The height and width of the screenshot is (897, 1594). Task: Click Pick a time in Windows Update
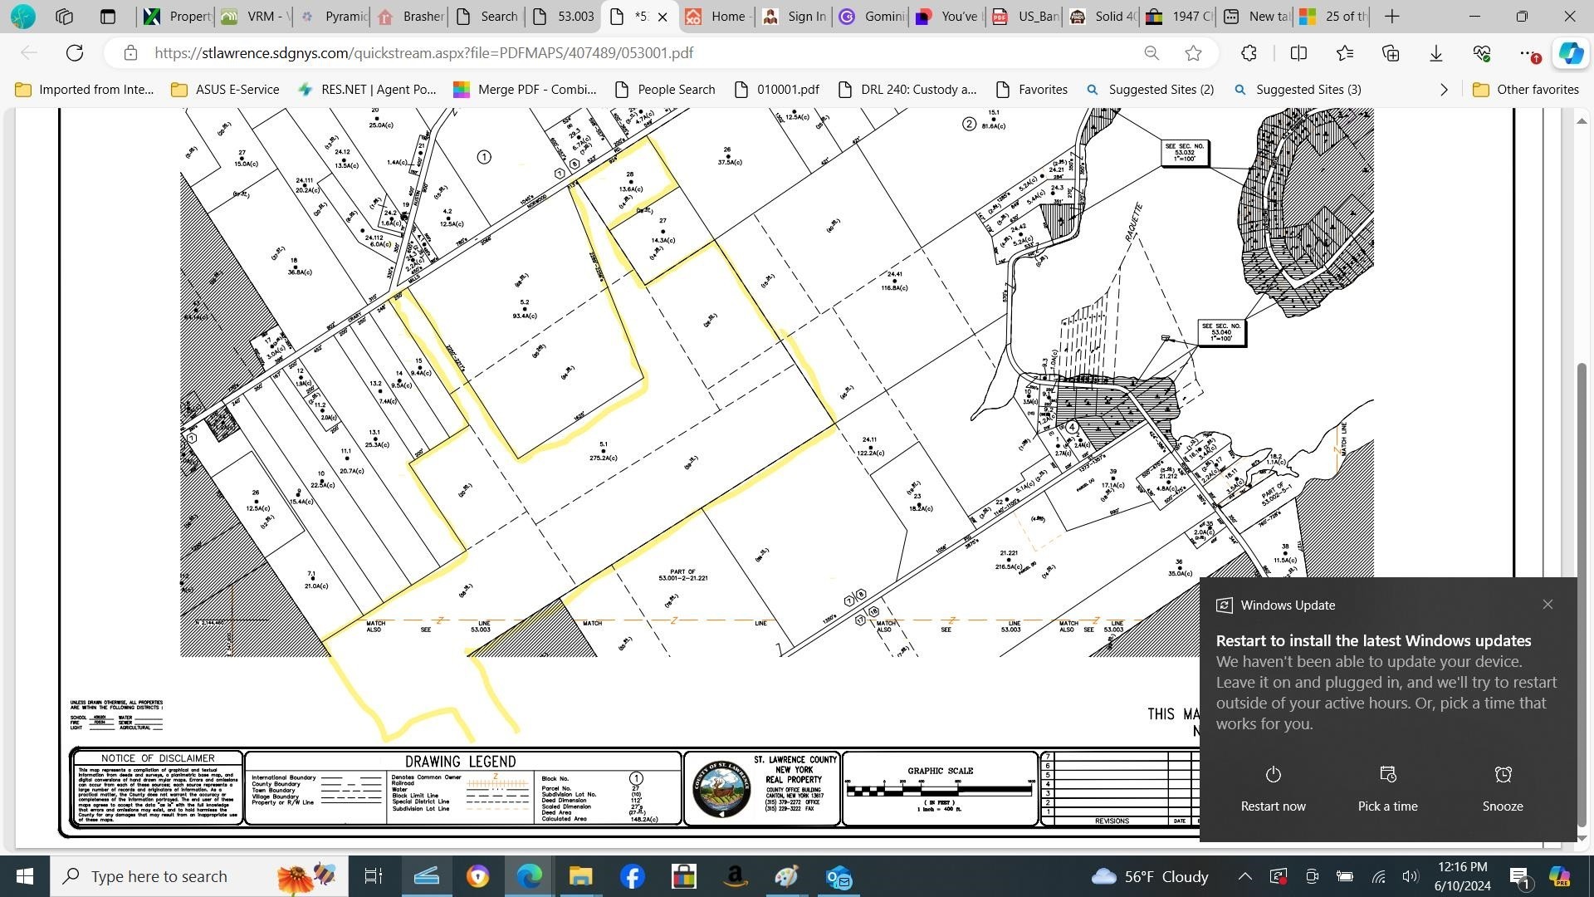[x=1387, y=789]
